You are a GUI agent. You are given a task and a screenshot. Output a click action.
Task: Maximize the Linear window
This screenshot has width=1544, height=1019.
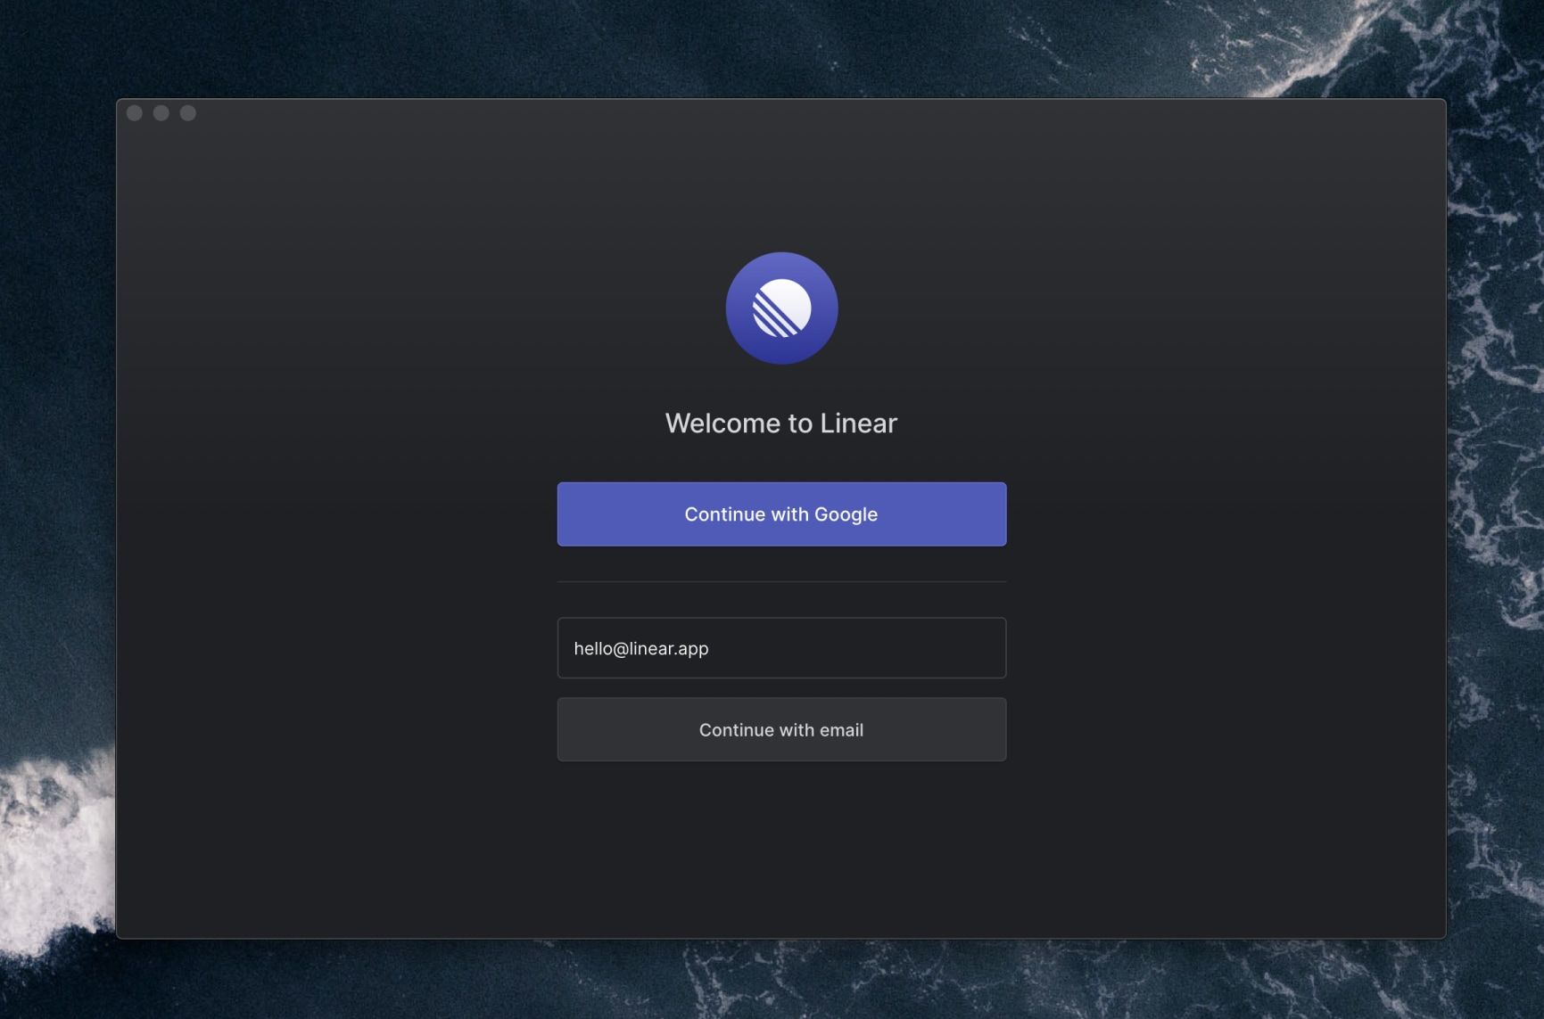pyautogui.click(x=188, y=113)
